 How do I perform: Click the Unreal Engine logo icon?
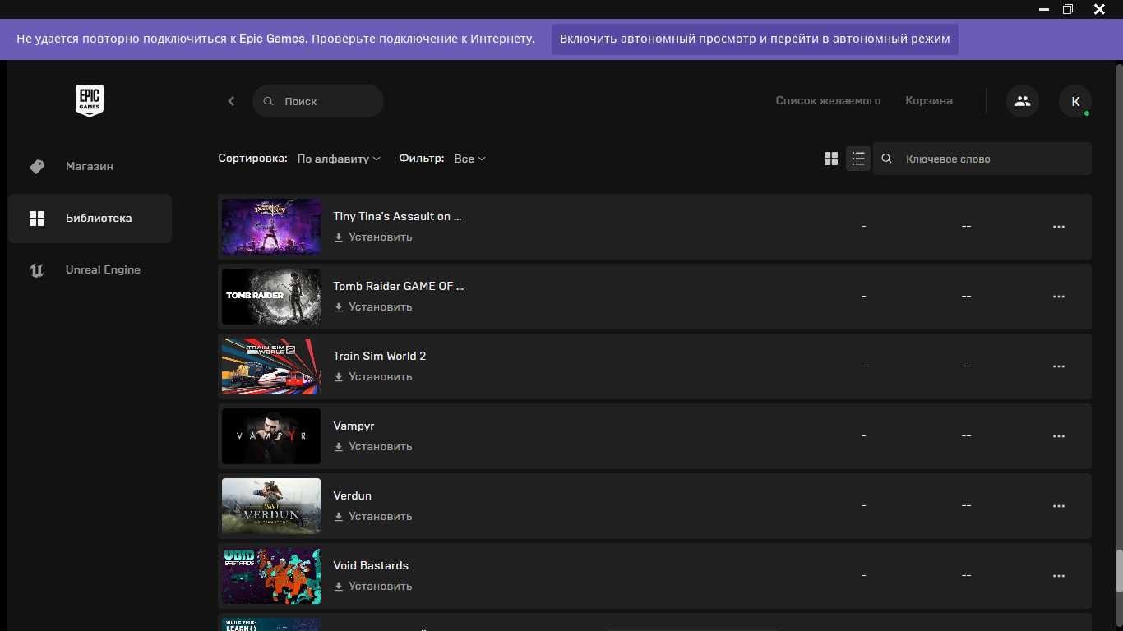[x=37, y=269]
